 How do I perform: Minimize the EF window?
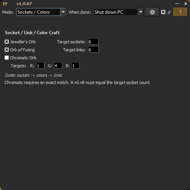177,3
